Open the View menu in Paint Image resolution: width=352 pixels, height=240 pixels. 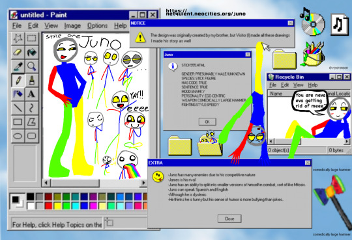pos(51,26)
